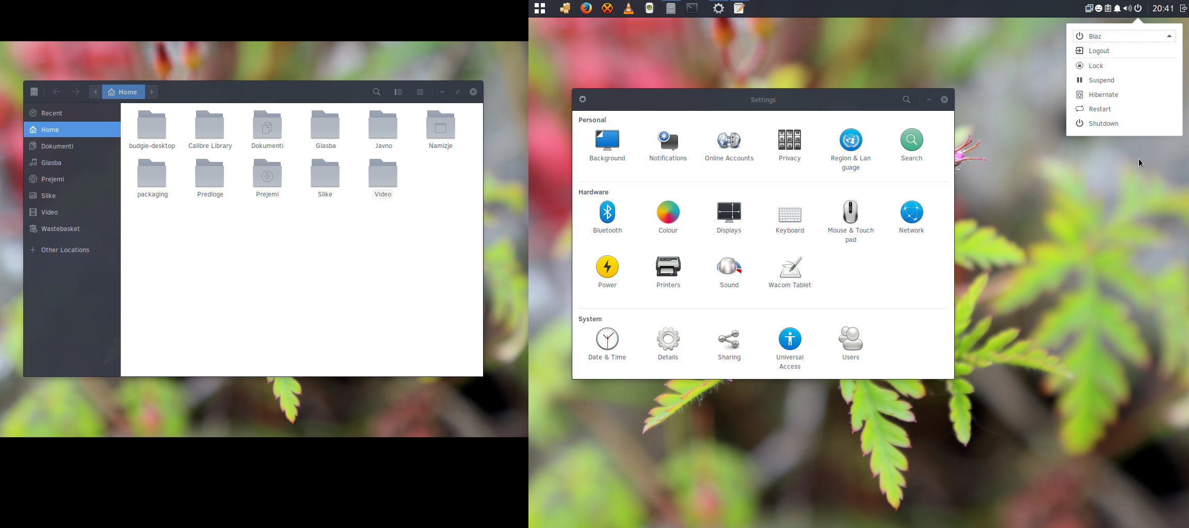Open Users settings

(x=851, y=344)
